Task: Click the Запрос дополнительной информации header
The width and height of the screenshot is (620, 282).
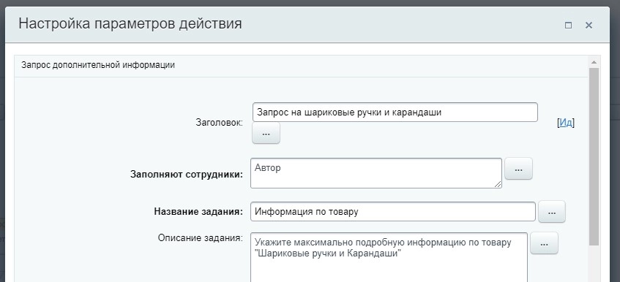Action: click(98, 65)
